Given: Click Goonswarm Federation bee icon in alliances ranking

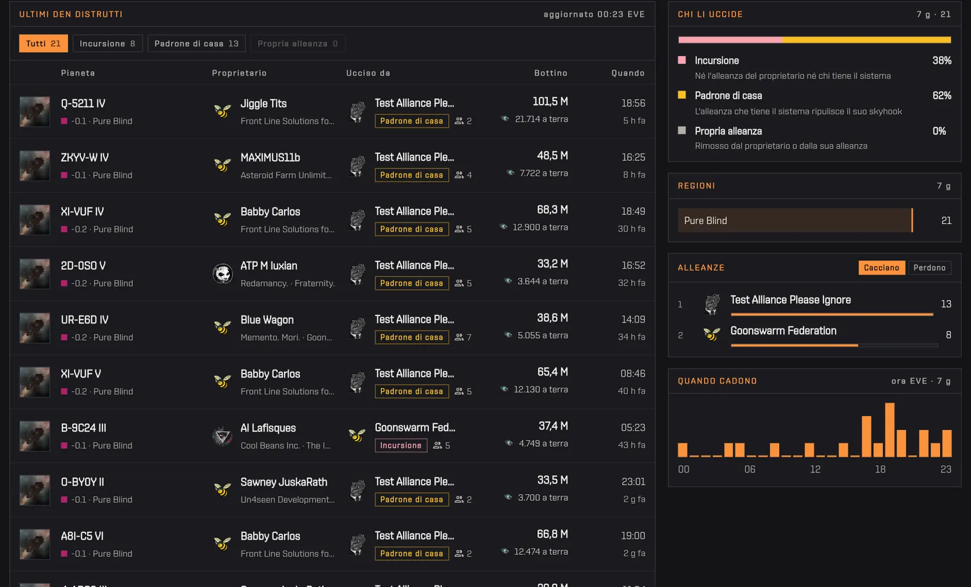Looking at the screenshot, I should click(x=712, y=334).
